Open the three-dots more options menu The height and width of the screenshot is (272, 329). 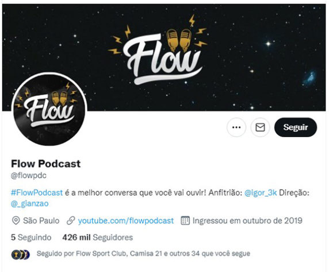pyautogui.click(x=236, y=127)
